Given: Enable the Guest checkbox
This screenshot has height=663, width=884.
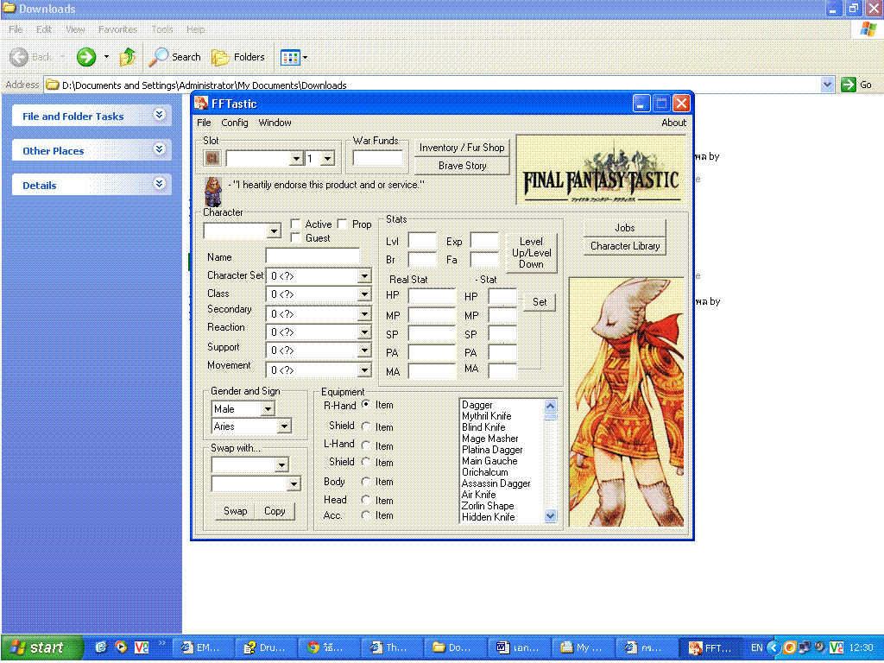Looking at the screenshot, I should pyautogui.click(x=295, y=238).
